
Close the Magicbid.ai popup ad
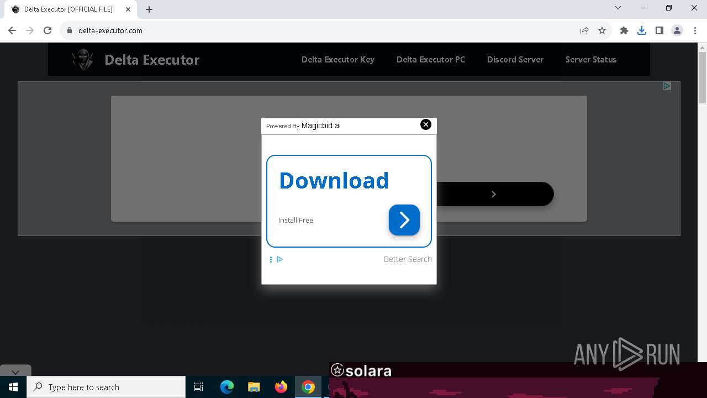click(426, 124)
